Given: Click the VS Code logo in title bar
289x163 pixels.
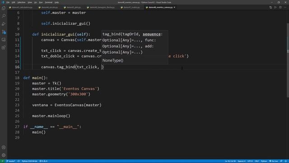Looking at the screenshot, I should (3, 2).
